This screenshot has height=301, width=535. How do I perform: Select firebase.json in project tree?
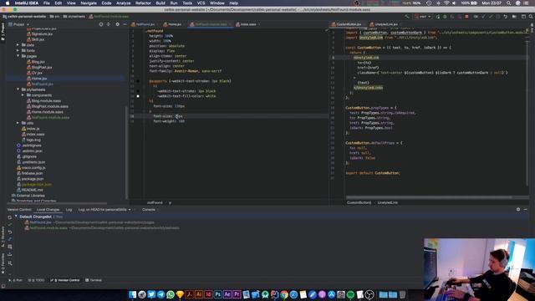(x=32, y=173)
